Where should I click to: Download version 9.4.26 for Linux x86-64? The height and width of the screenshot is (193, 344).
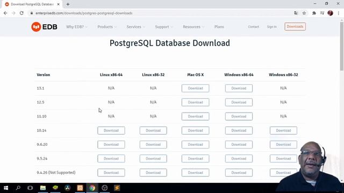[x=111, y=173]
